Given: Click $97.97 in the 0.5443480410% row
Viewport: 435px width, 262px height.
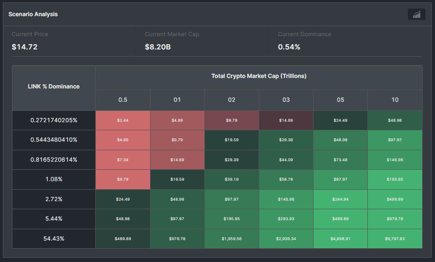Looking at the screenshot, I should (395, 140).
